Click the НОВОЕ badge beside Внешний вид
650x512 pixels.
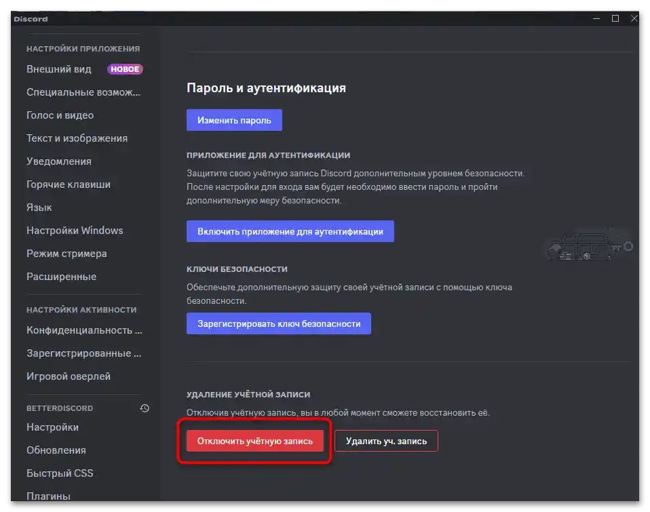pyautogui.click(x=125, y=68)
